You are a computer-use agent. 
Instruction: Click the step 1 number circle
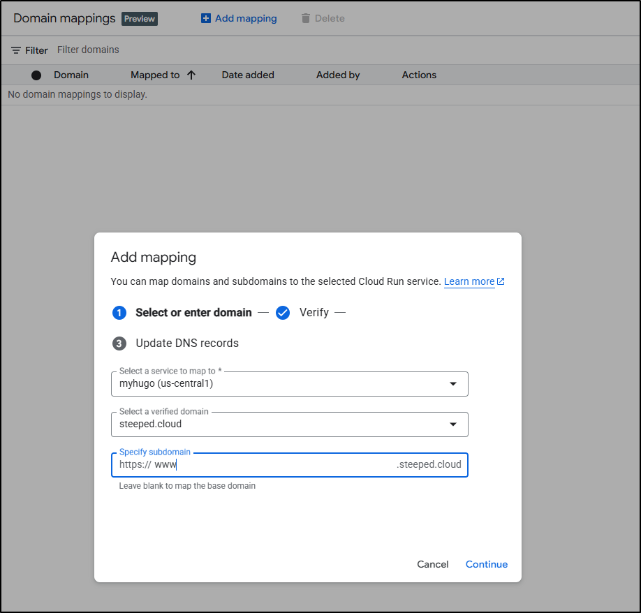(x=119, y=313)
